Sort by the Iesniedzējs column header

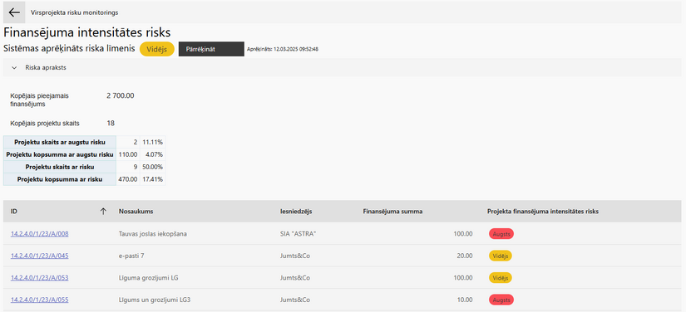point(296,212)
